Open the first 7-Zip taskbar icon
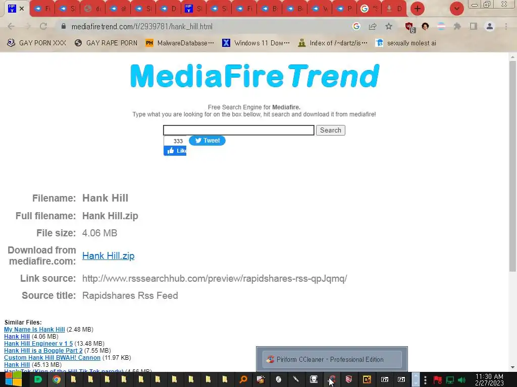The image size is (517, 387). [x=384, y=379]
